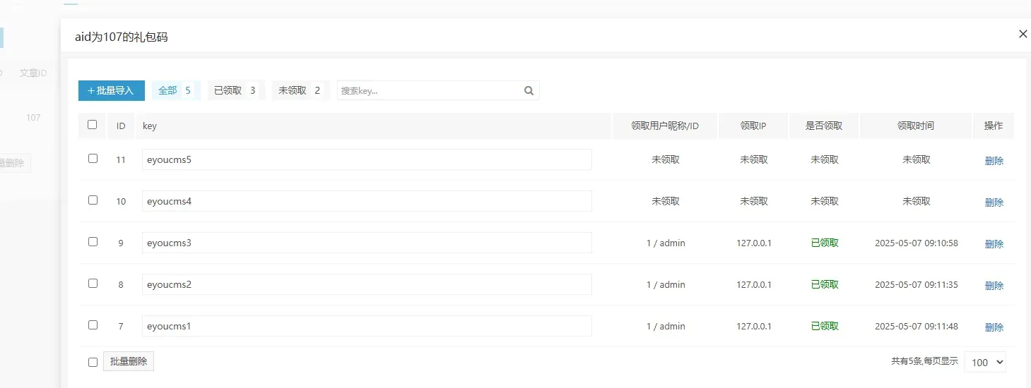The height and width of the screenshot is (388, 1031).
Task: Switch to the 未领取 tab
Action: 300,90
